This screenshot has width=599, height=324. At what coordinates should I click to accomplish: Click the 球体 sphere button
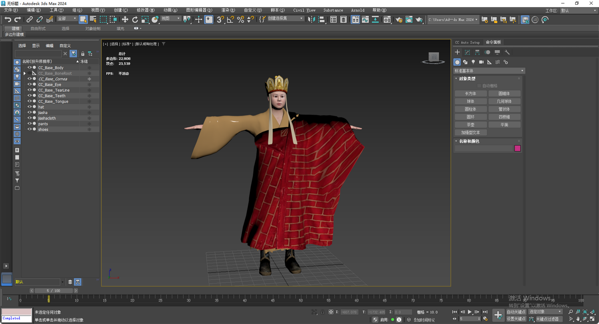471,101
